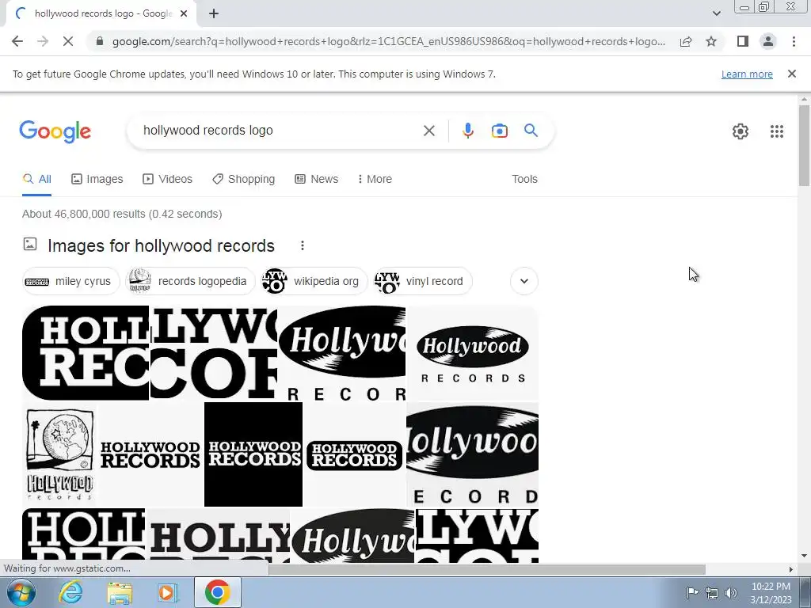
Task: Open the Action Center flag icon
Action: (692, 592)
